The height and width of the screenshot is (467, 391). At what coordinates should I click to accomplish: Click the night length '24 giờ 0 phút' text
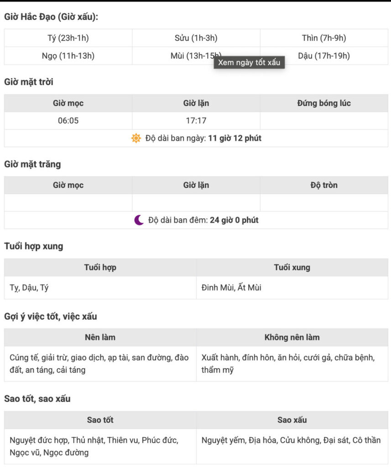[234, 220]
